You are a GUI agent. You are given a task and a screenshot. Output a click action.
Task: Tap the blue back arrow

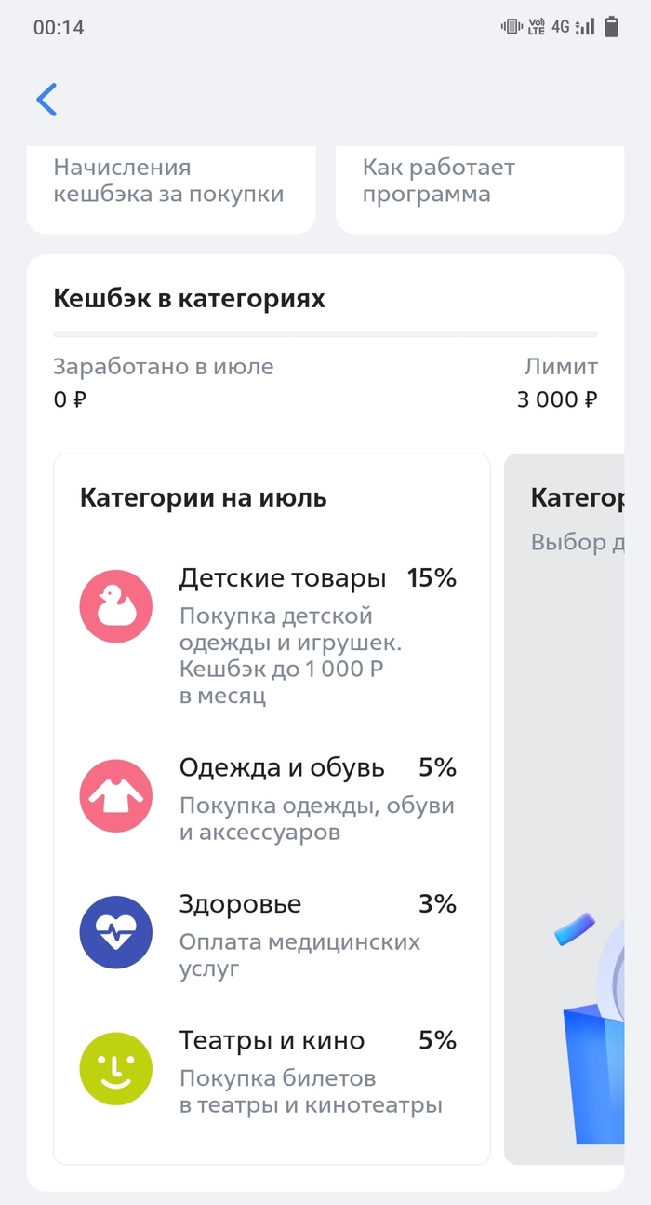click(46, 100)
